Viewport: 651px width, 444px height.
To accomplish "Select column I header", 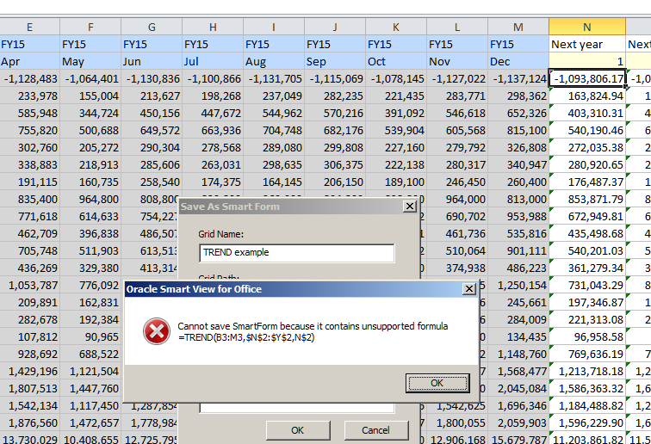I will coord(274,27).
